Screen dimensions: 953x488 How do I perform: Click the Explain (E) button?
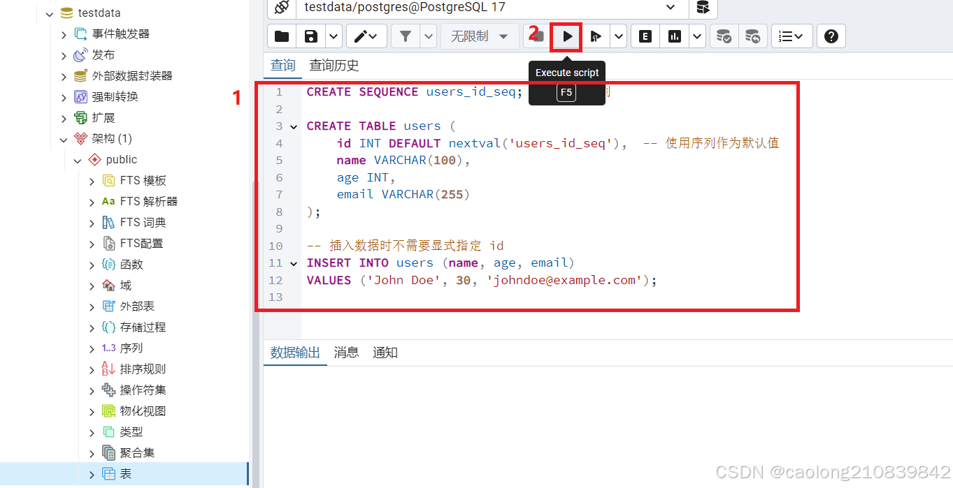[x=645, y=36]
